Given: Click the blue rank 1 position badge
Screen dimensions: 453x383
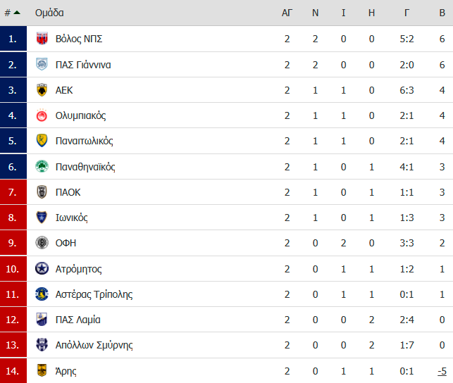Looking at the screenshot, I should point(13,39).
